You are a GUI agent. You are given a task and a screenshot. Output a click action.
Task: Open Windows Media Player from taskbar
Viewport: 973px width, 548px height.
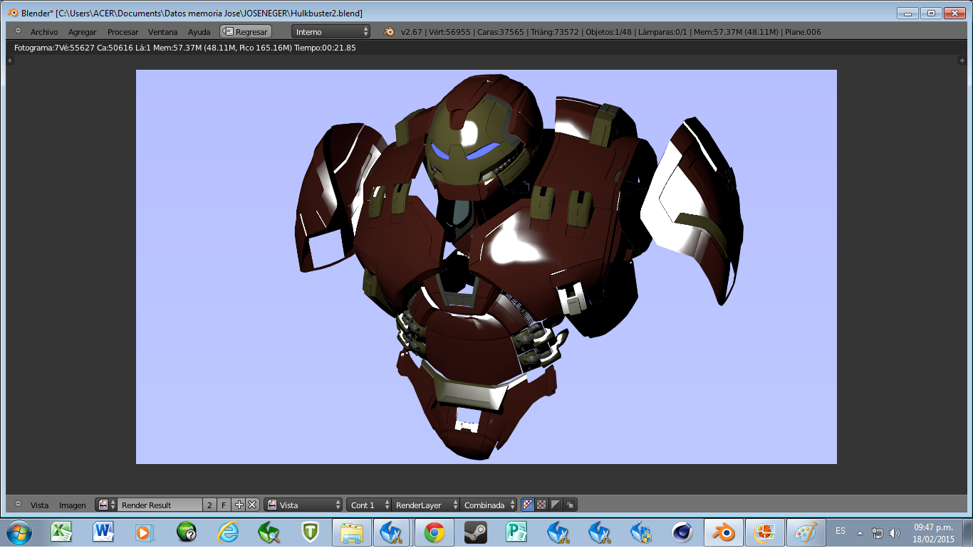coord(145,532)
